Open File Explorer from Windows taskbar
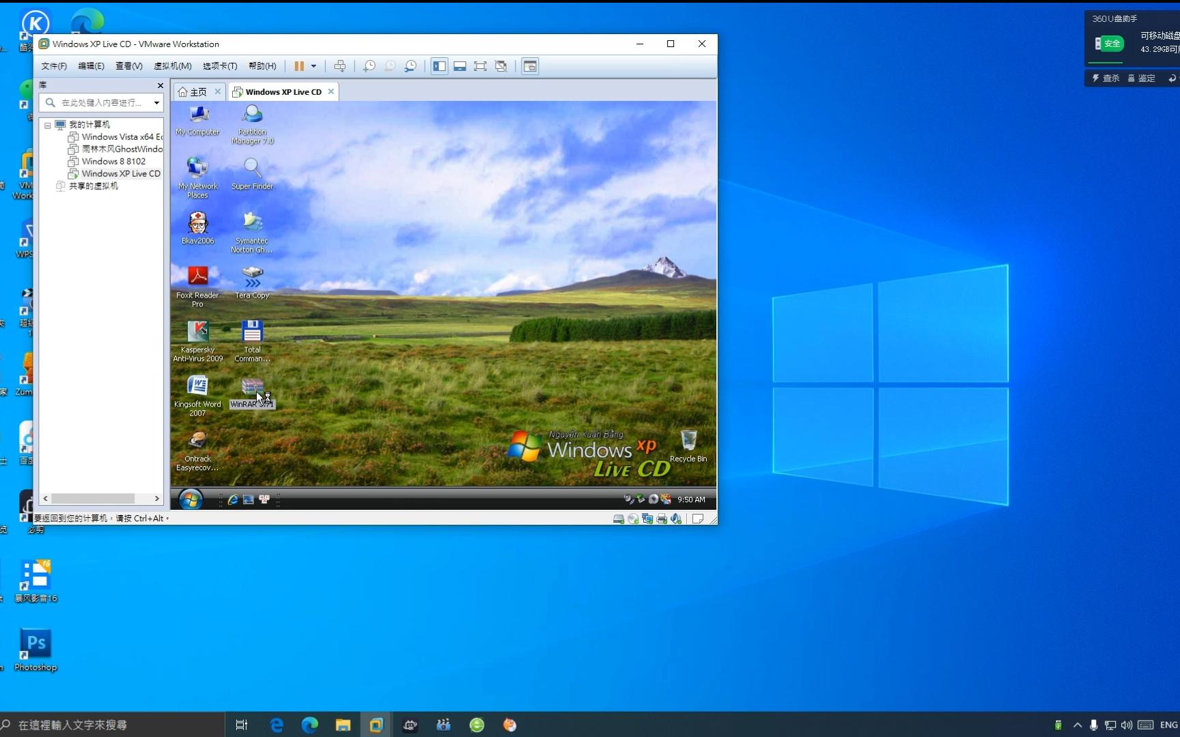The width and height of the screenshot is (1180, 737). (343, 725)
